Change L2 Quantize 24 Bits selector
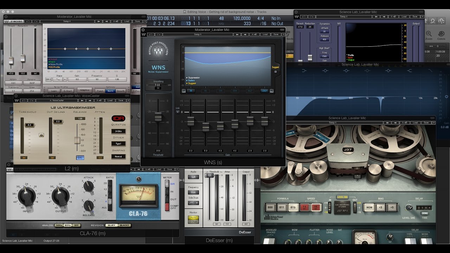The image size is (450, 253). pyautogui.click(x=118, y=131)
